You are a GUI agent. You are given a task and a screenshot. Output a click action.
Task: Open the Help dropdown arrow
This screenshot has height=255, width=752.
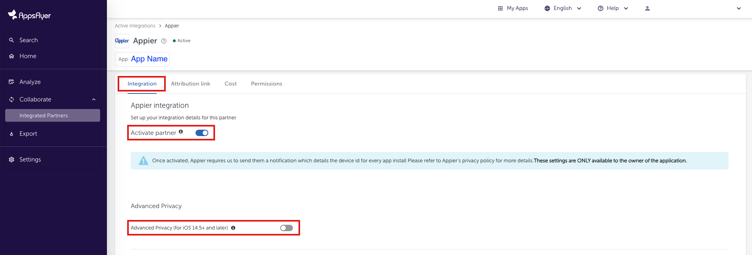626,8
